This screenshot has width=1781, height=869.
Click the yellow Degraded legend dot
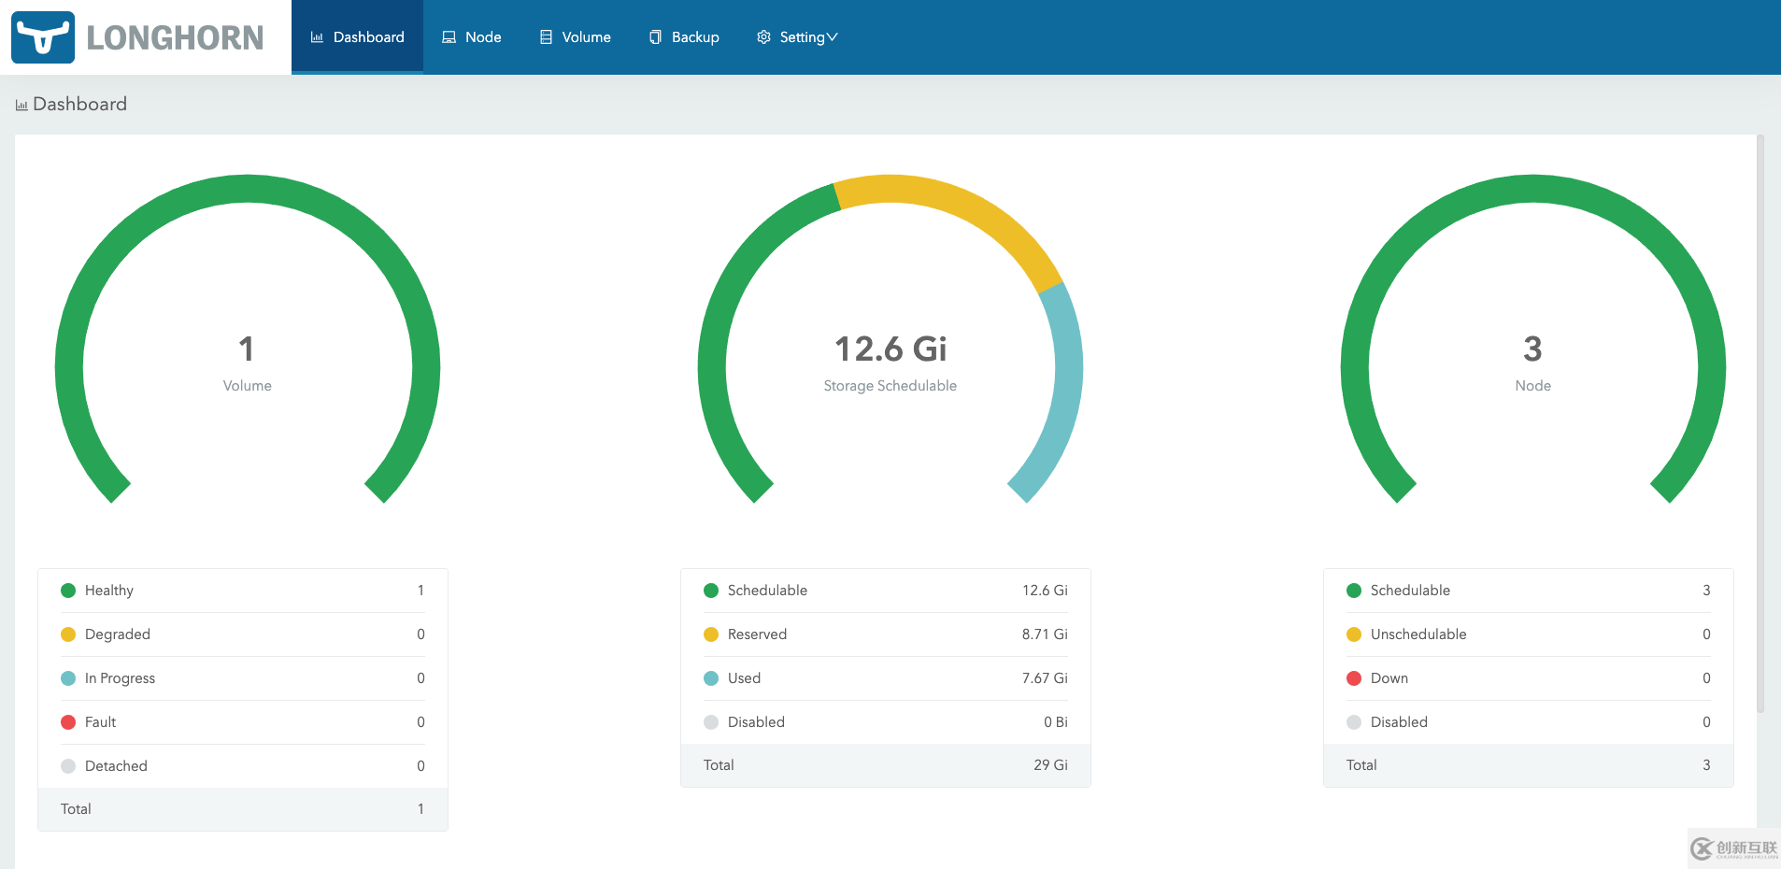coord(68,634)
